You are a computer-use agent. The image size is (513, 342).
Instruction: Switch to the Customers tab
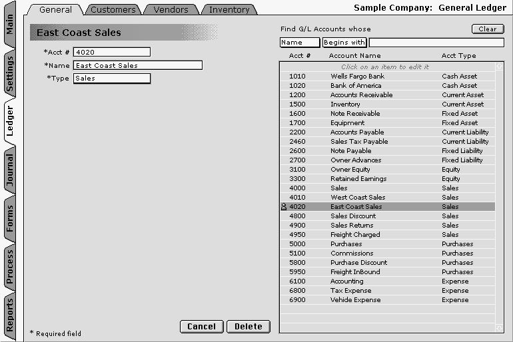(x=113, y=10)
